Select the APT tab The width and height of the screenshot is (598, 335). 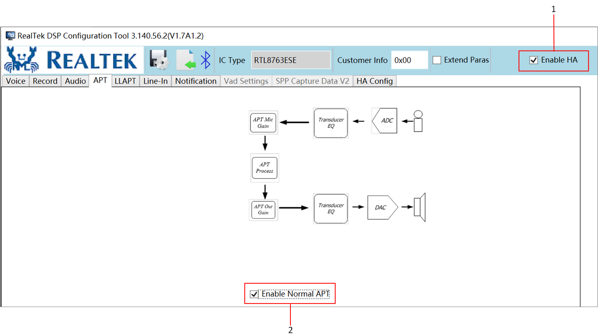[x=100, y=80]
